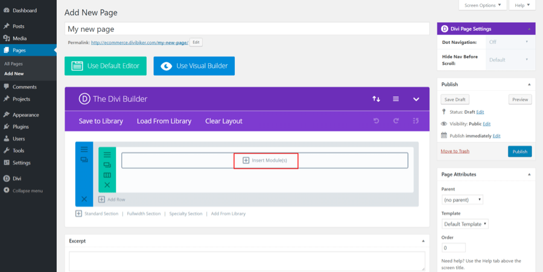543x272 pixels.
Task: Open the Parent page dropdown
Action: pyautogui.click(x=462, y=200)
